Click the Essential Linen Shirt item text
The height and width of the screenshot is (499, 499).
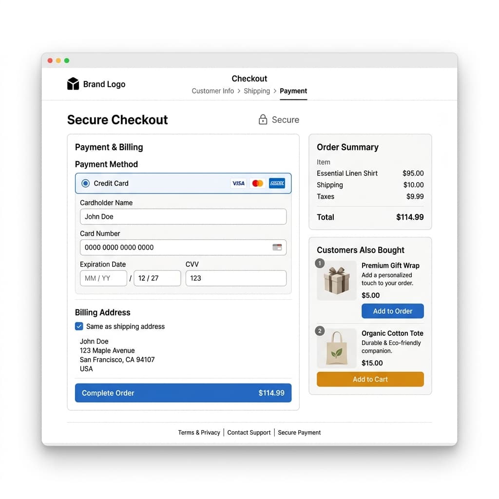coord(347,173)
